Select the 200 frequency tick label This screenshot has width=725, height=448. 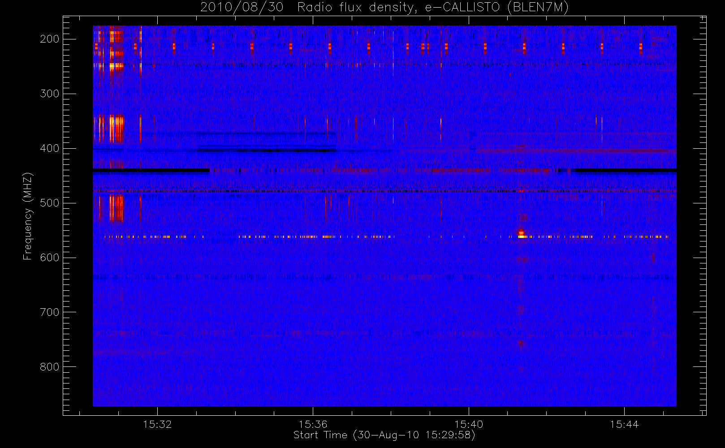click(x=49, y=39)
